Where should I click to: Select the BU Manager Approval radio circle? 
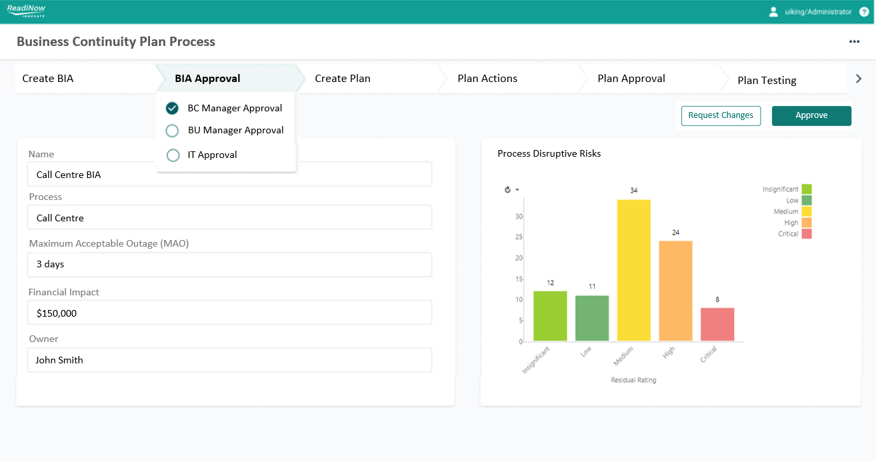tap(172, 131)
